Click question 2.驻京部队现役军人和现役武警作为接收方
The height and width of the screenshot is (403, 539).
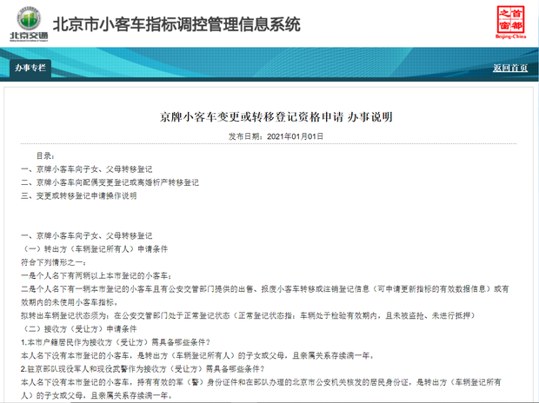tap(143, 369)
